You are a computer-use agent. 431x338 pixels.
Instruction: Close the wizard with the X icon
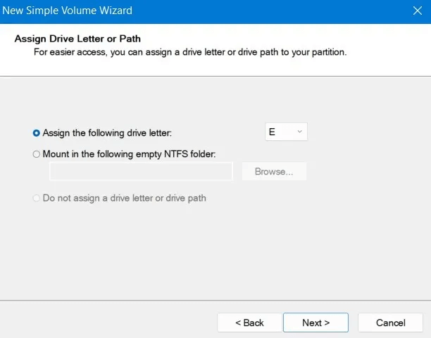tap(417, 11)
